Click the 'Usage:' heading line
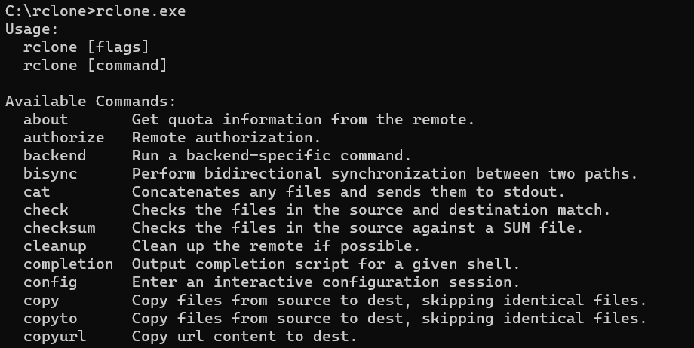 pos(32,29)
